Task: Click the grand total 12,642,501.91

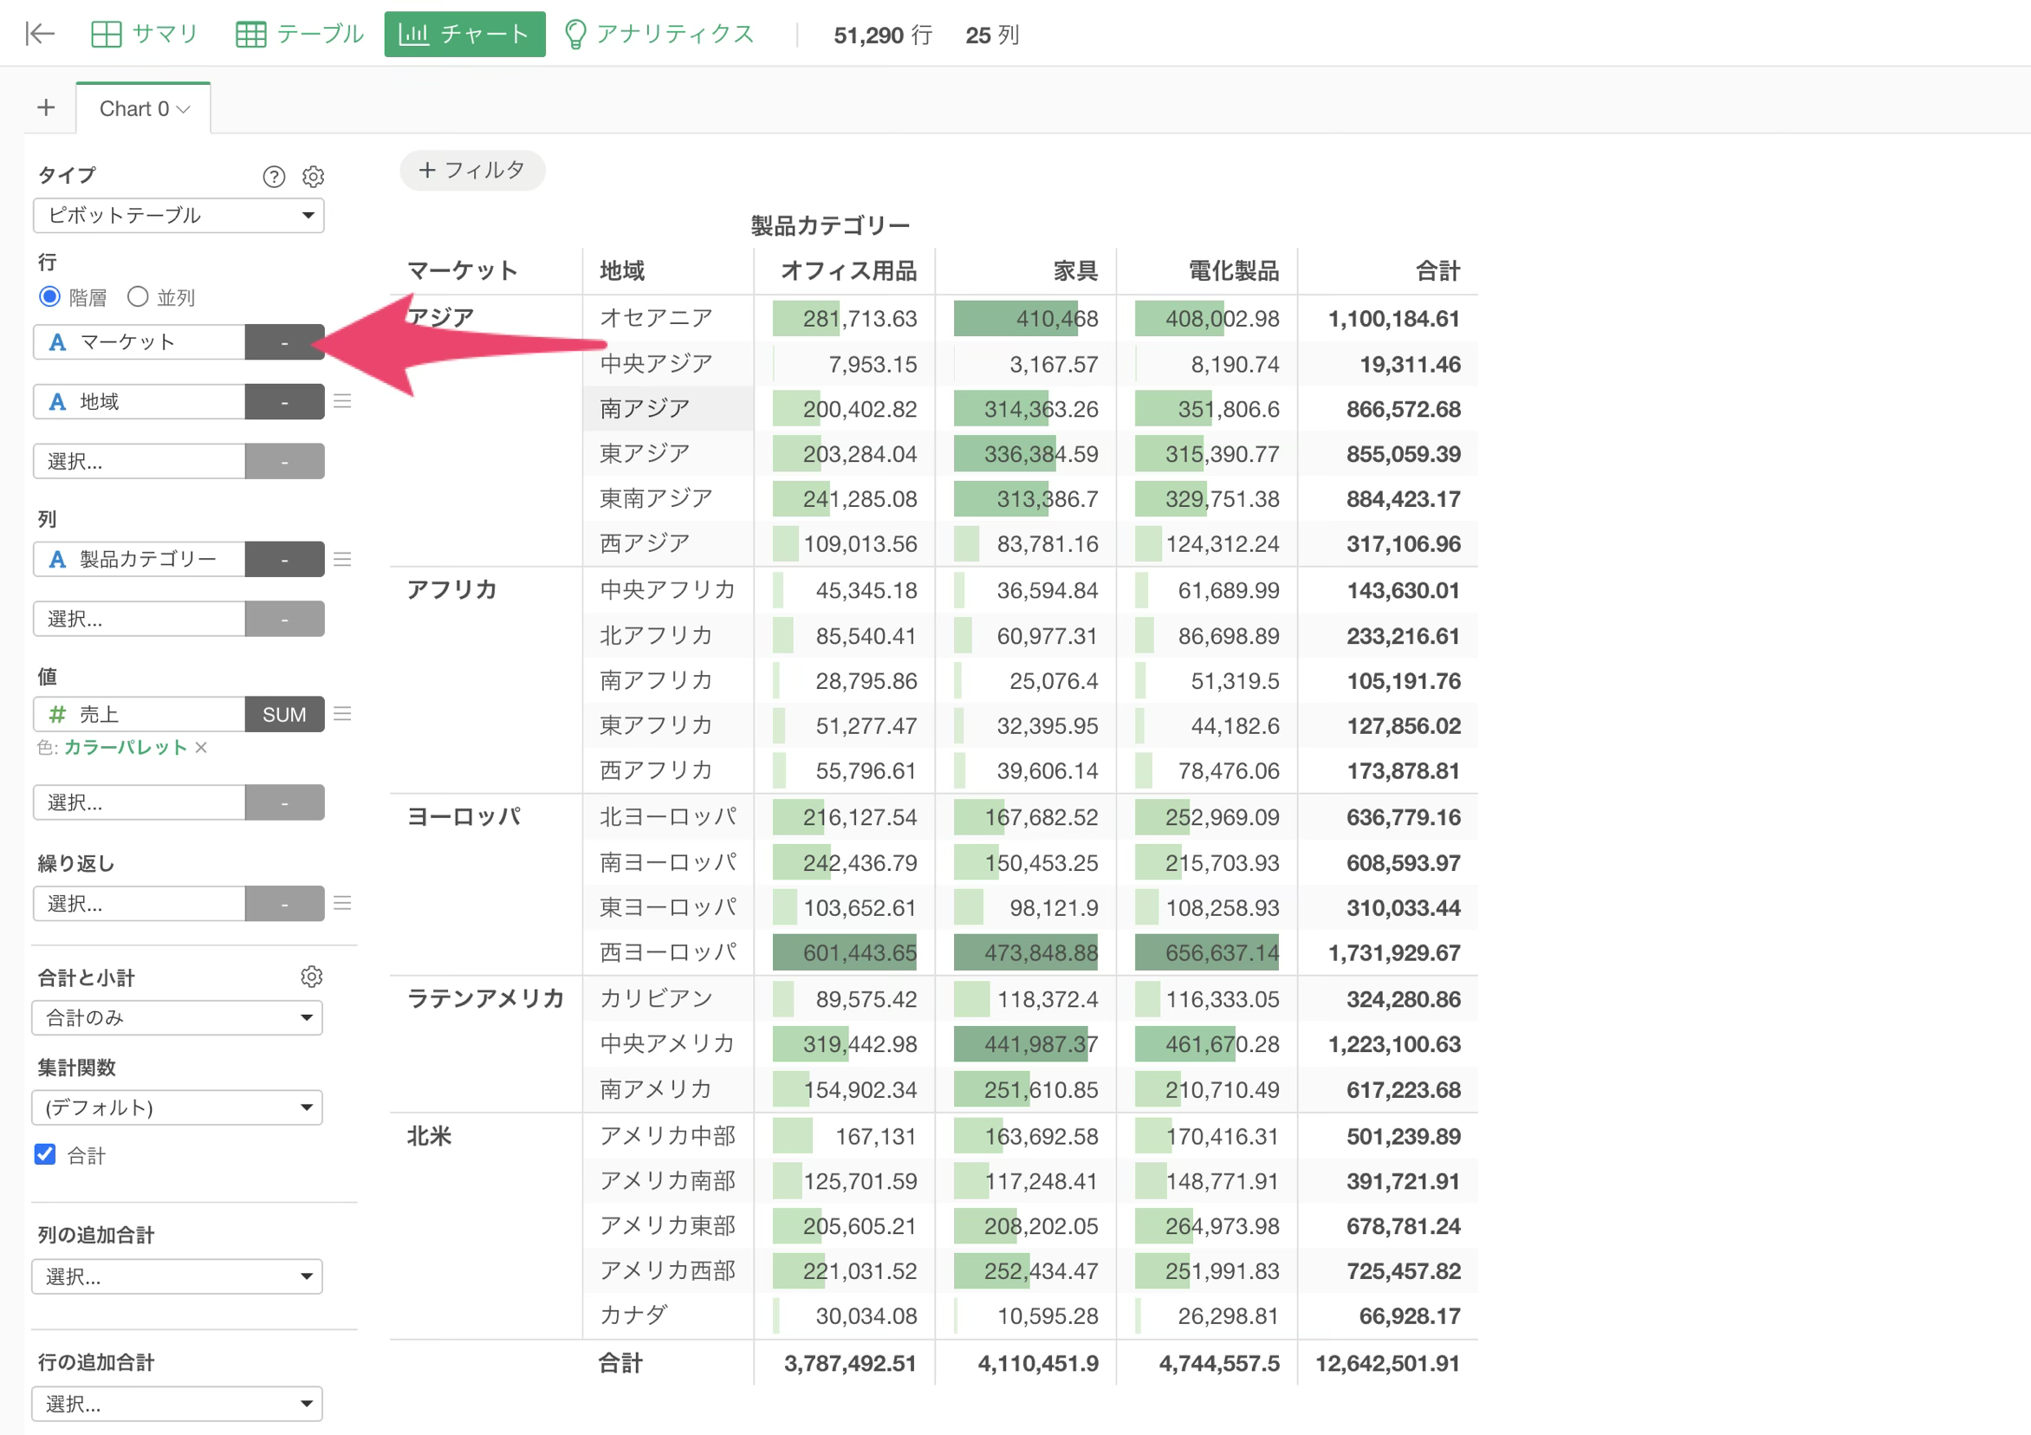Action: point(1388,1363)
